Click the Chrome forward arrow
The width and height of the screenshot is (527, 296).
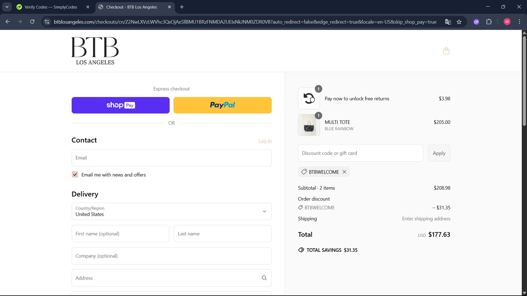(x=20, y=22)
